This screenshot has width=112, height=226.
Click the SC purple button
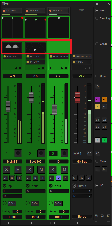98,100
